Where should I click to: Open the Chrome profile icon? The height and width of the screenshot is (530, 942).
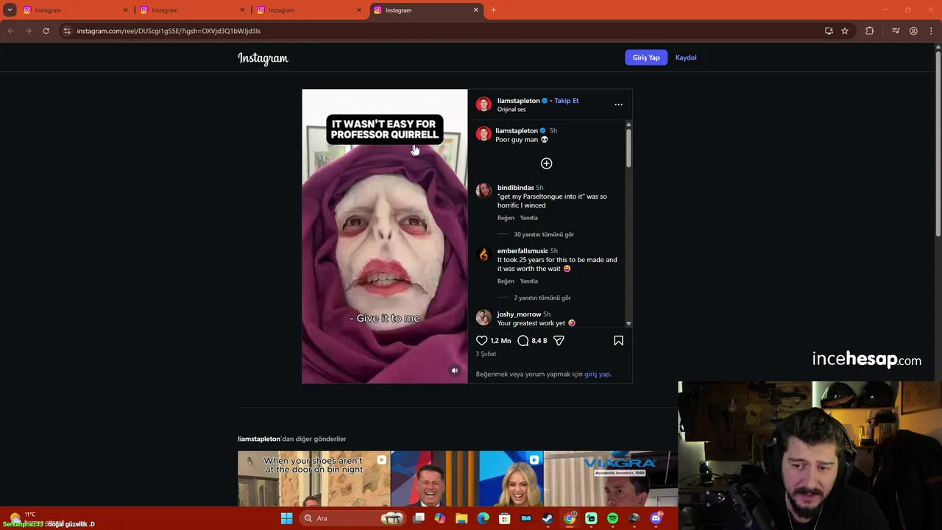coord(913,31)
